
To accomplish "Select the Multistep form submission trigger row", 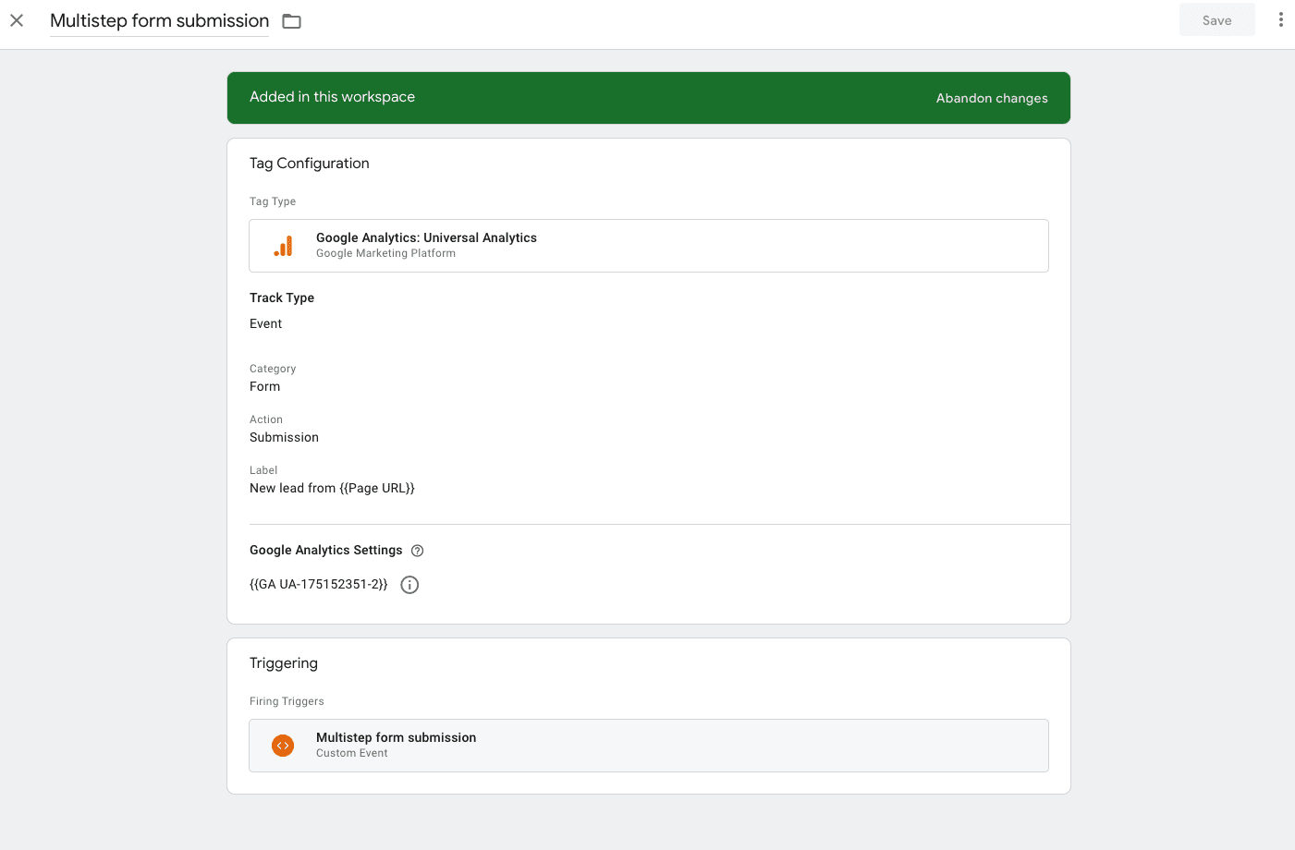I will (647, 745).
